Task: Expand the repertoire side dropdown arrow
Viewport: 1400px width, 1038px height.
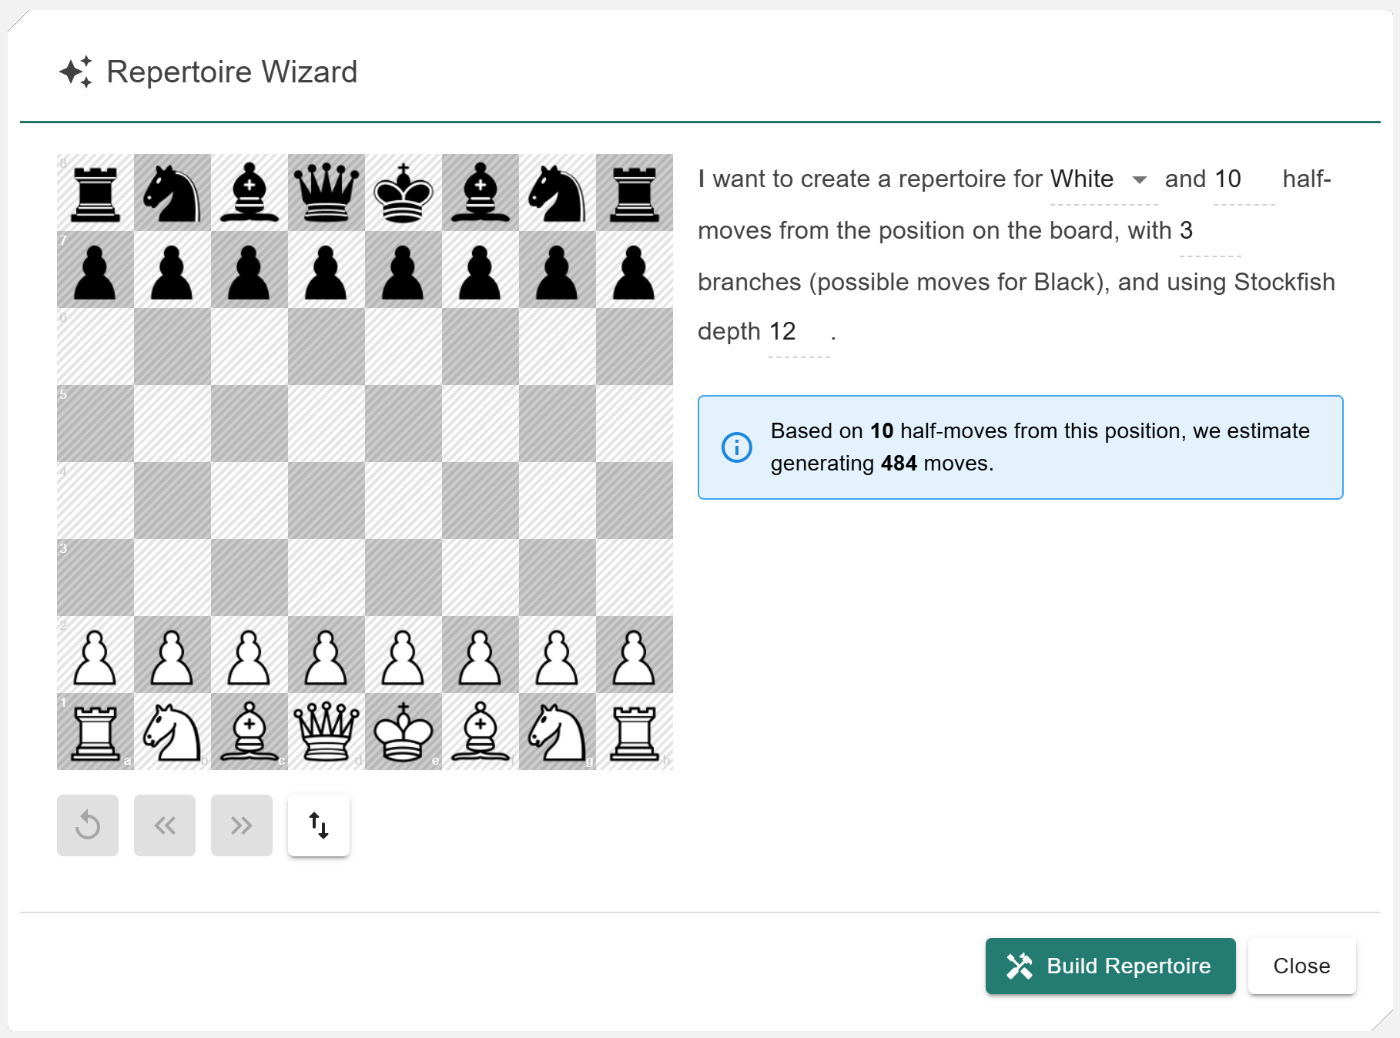Action: [x=1140, y=179]
